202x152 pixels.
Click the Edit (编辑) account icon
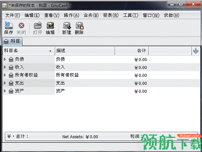tap(50, 25)
